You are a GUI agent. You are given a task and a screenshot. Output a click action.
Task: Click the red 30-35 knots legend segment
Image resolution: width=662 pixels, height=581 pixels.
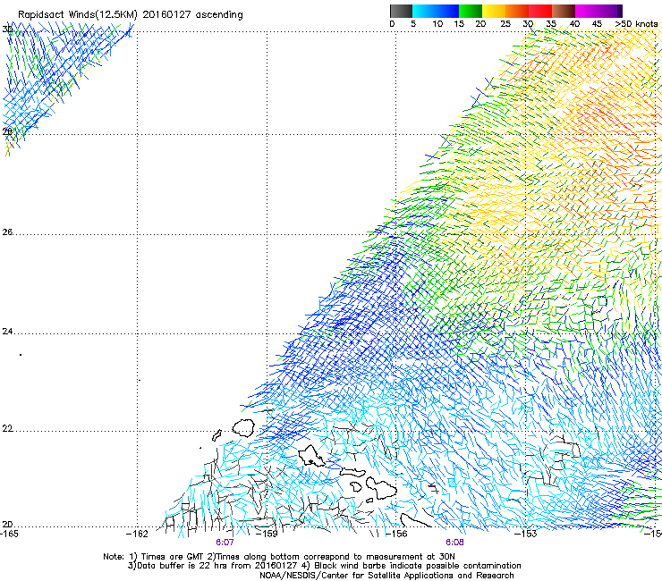(x=540, y=11)
